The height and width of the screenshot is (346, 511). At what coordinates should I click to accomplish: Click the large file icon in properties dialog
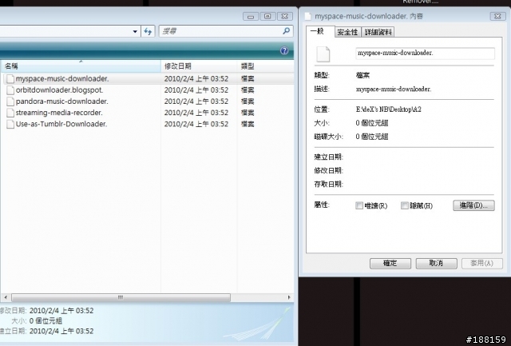(x=323, y=54)
